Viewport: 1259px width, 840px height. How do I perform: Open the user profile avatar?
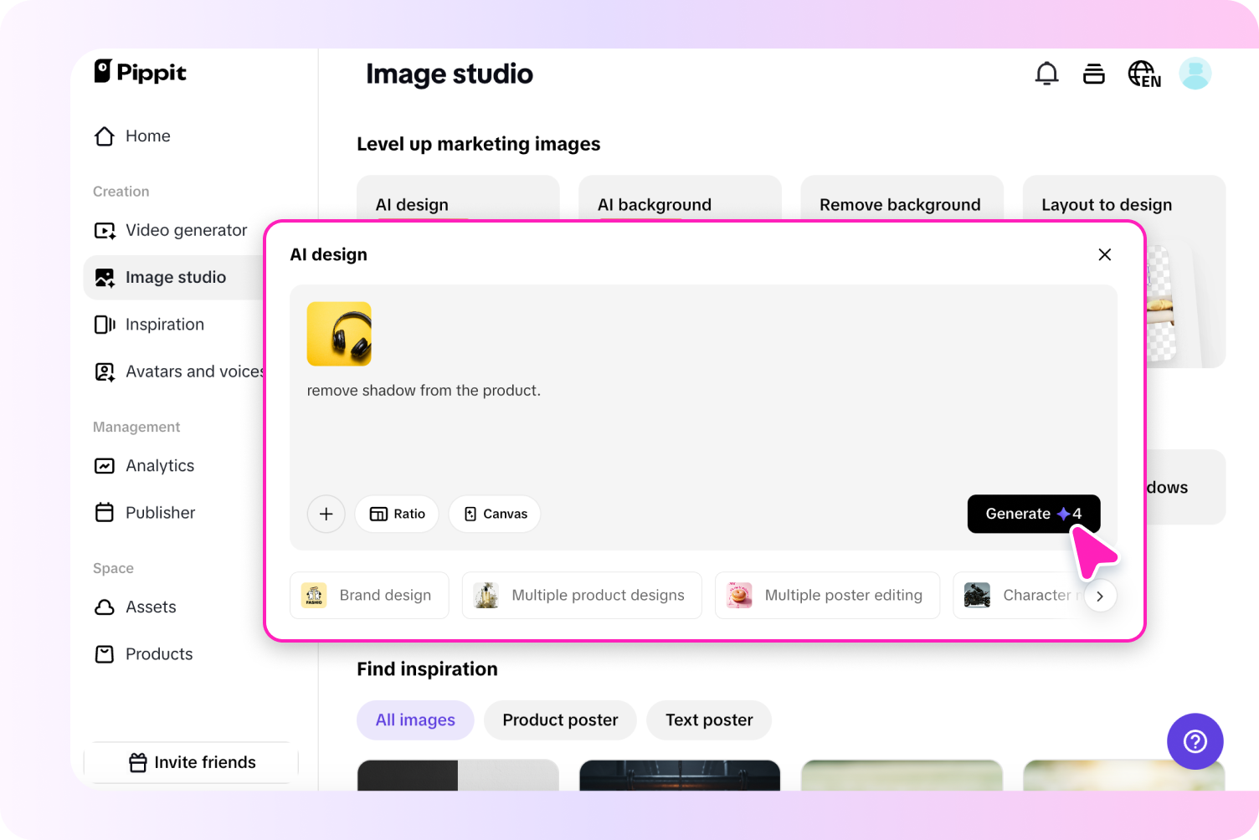1195,74
